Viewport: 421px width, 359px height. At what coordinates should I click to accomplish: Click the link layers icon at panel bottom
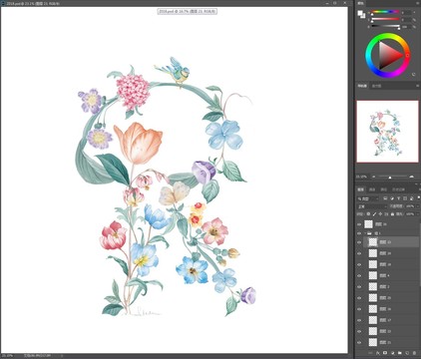[370, 353]
